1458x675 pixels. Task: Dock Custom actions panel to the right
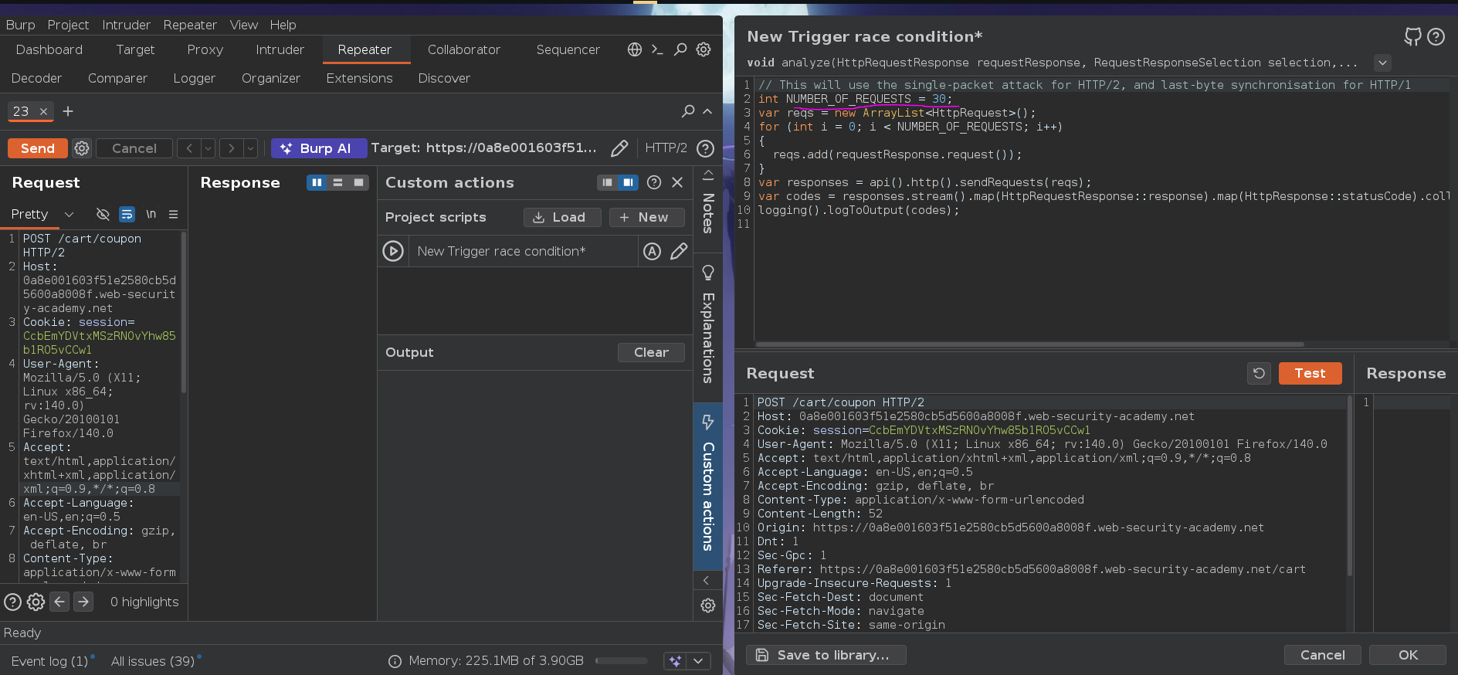click(628, 182)
